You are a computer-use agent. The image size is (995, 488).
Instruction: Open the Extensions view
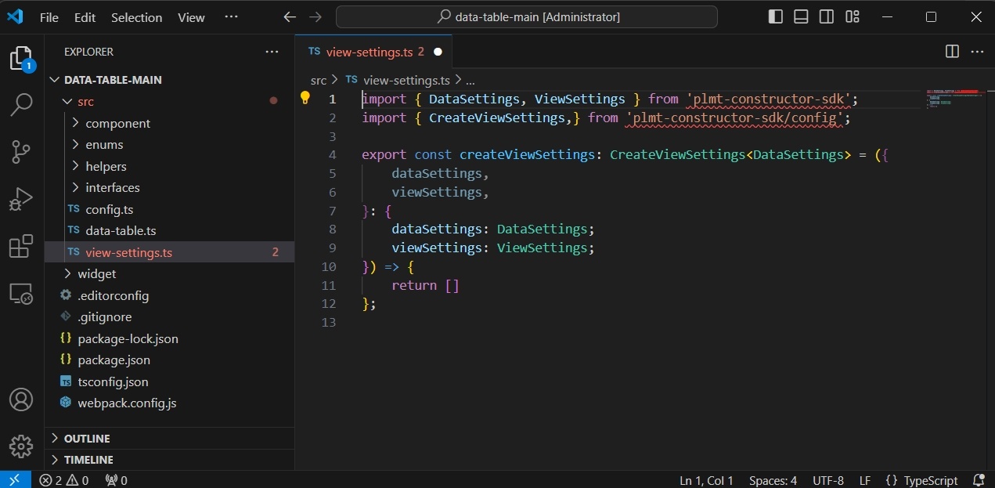pyautogui.click(x=21, y=247)
